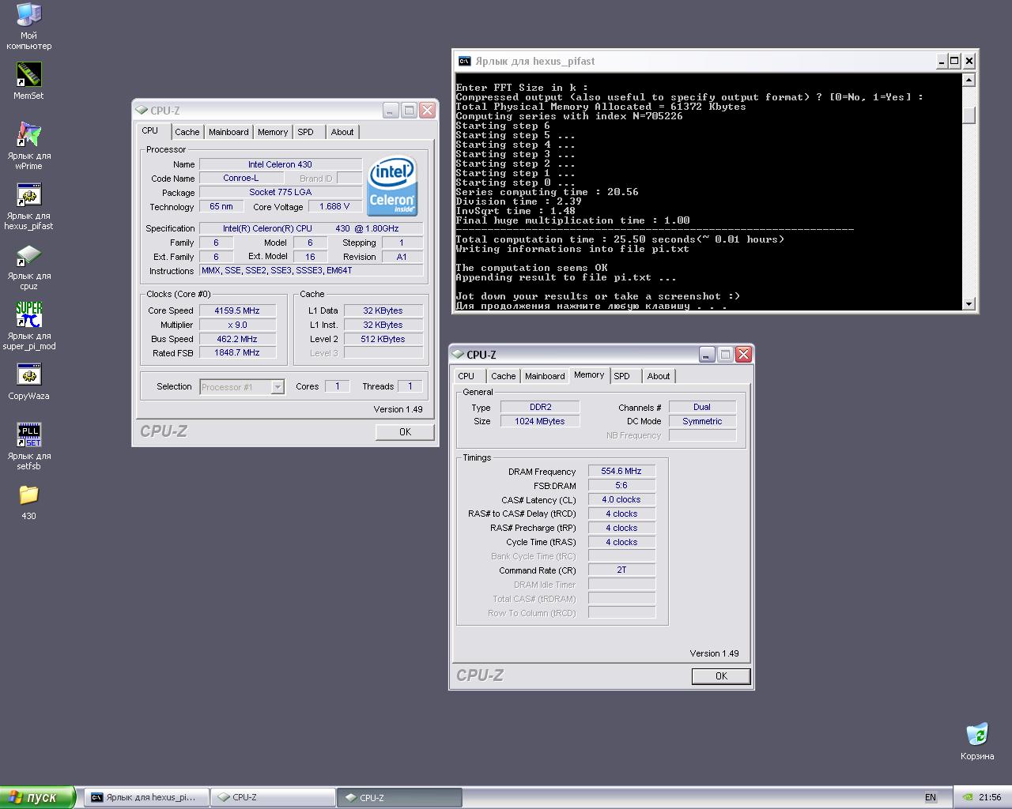The width and height of the screenshot is (1012, 809).
Task: Click console scrollbar up arrow
Action: (x=969, y=80)
